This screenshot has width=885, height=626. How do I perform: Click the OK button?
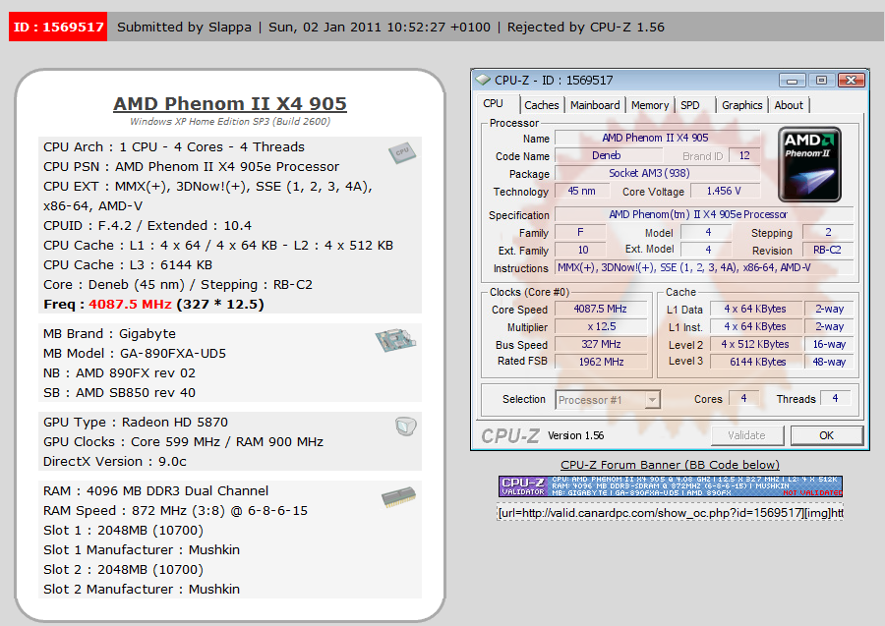click(826, 435)
